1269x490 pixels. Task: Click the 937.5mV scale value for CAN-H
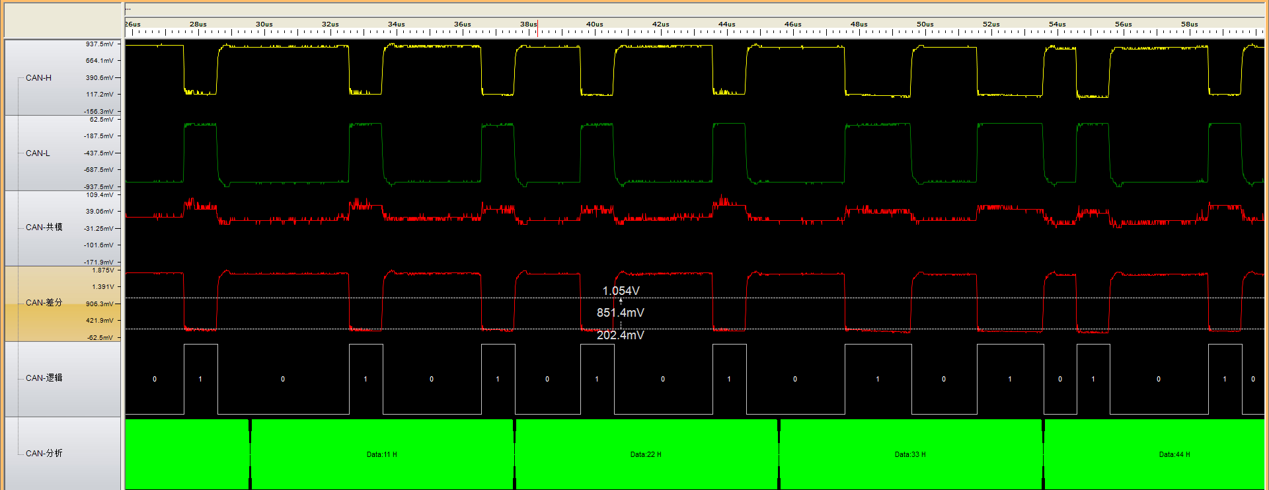100,44
